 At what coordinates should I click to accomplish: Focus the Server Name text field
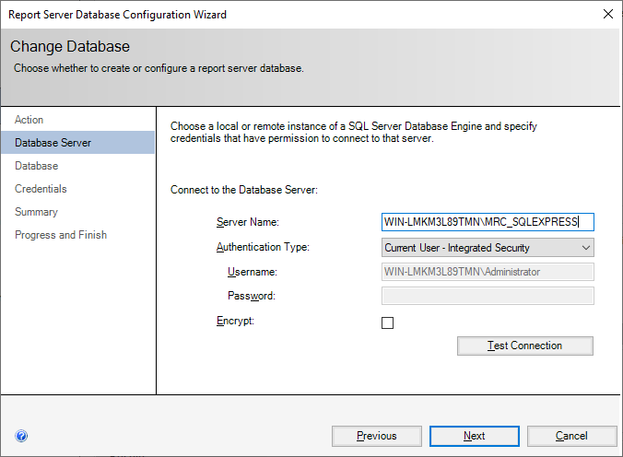(x=488, y=222)
